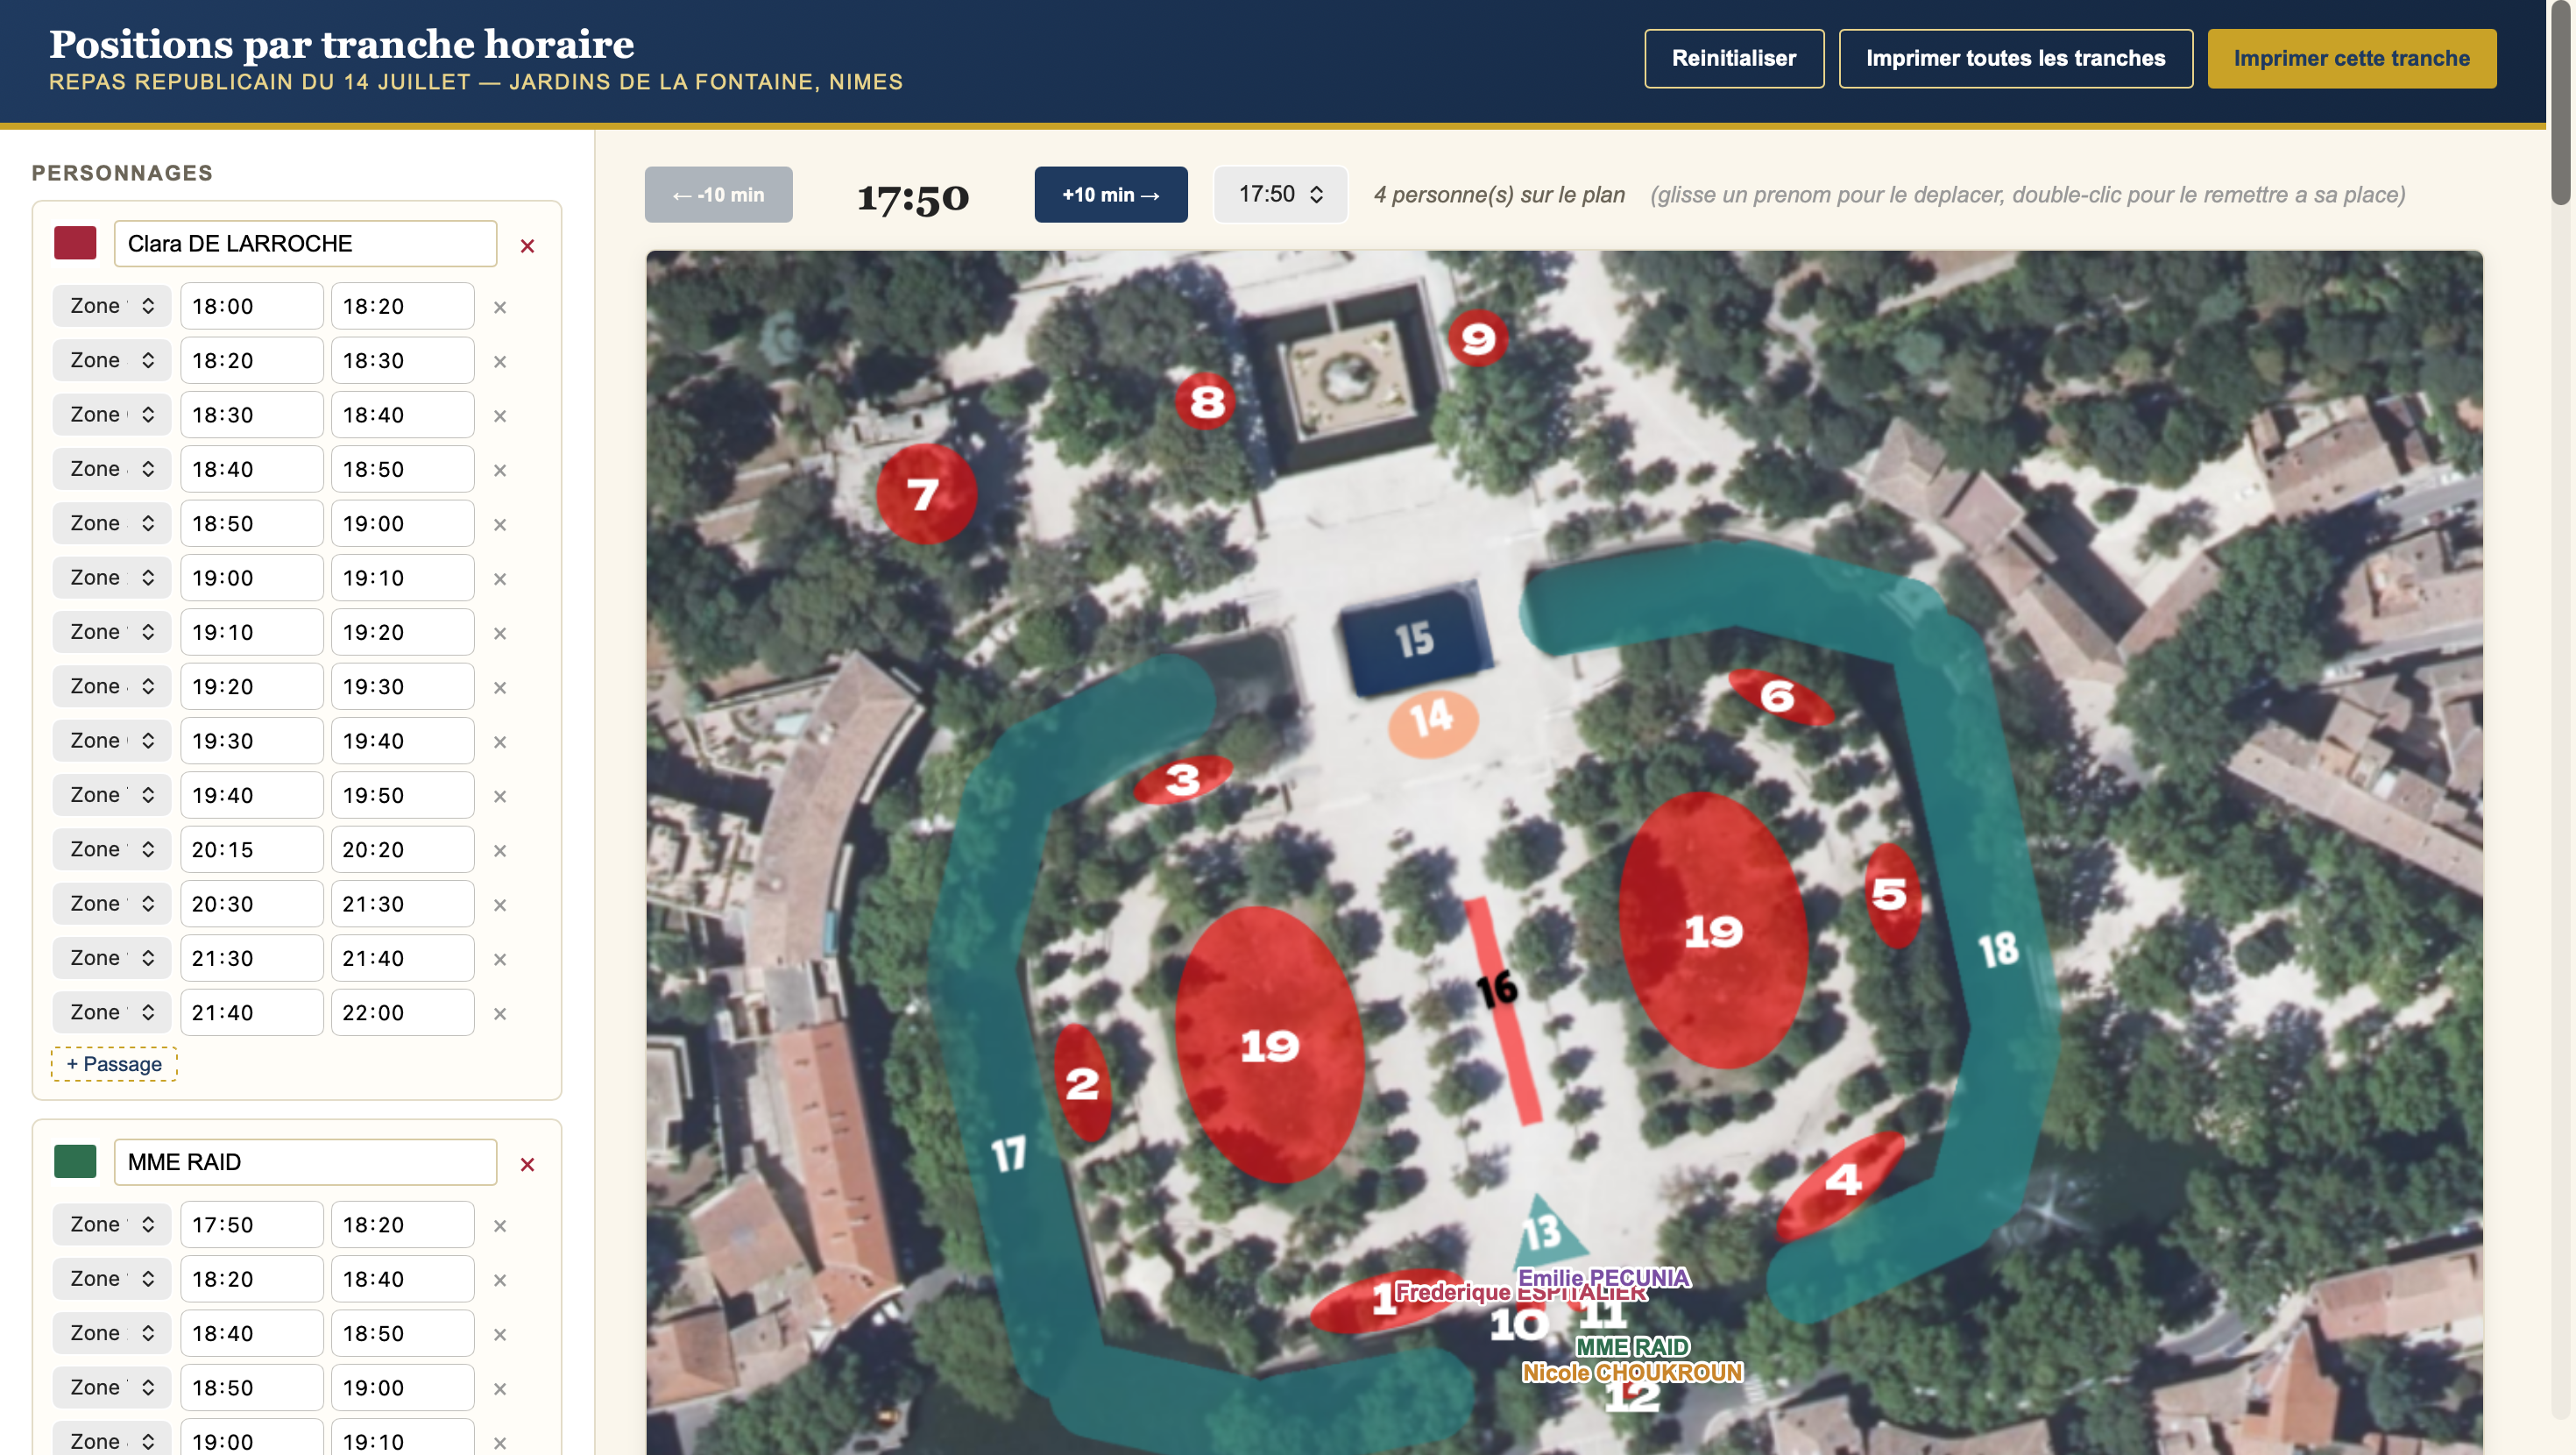2576x1455 pixels.
Task: Select the Nicole CHOUKROUN label on the map
Action: [x=1632, y=1372]
